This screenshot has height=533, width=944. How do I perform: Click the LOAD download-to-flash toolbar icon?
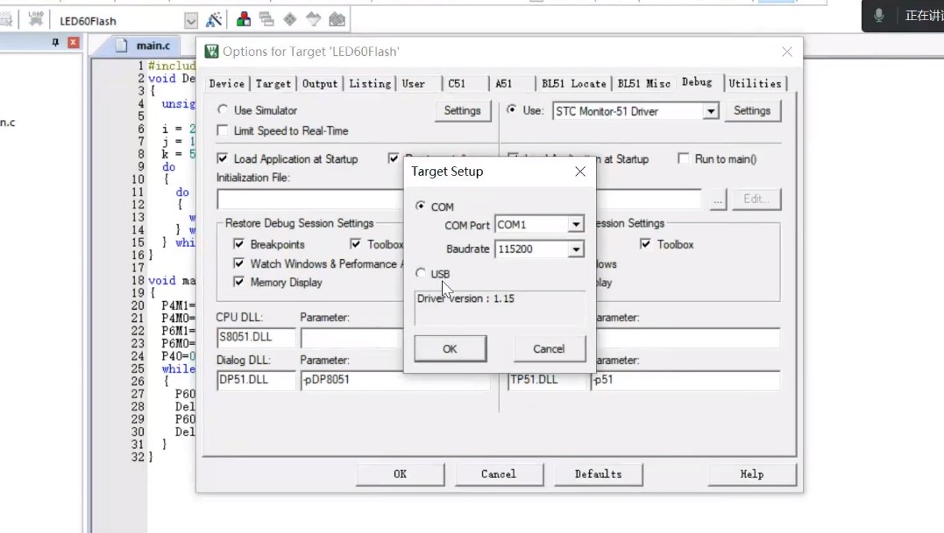point(36,19)
